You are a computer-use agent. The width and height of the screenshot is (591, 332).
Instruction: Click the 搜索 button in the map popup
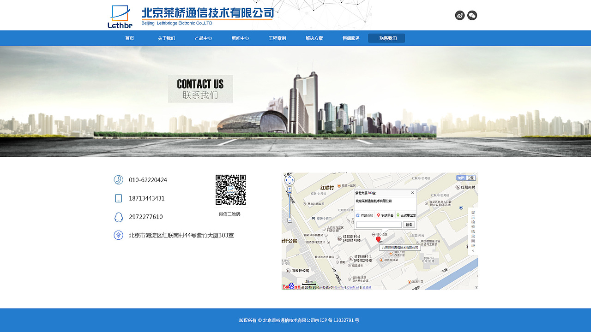409,224
